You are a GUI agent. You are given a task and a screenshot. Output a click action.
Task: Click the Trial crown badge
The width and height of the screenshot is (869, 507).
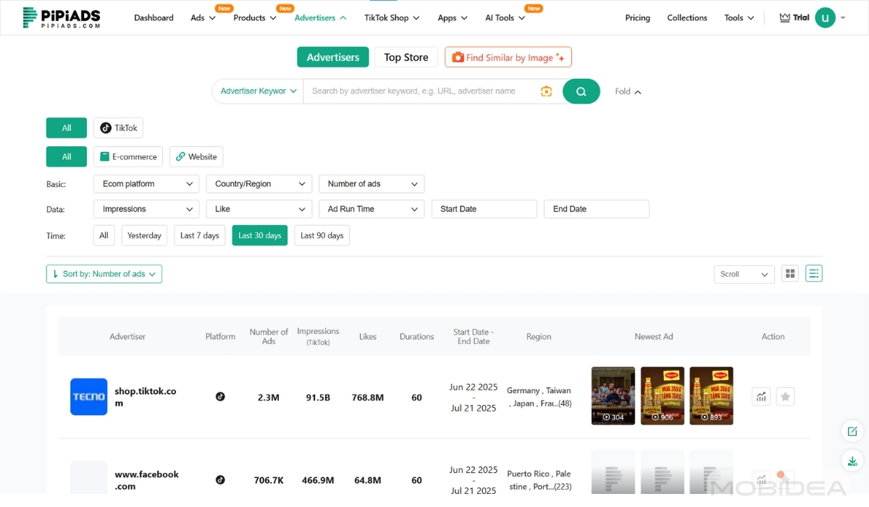point(794,17)
